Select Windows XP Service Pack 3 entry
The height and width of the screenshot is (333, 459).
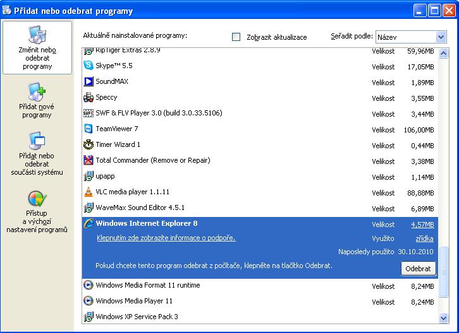point(260,317)
